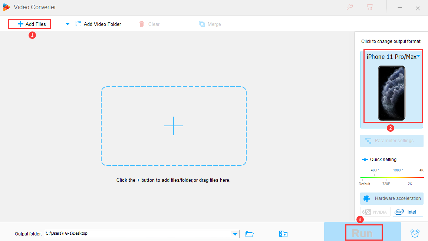Click the Quick setting label
The height and width of the screenshot is (241, 428).
pos(383,160)
